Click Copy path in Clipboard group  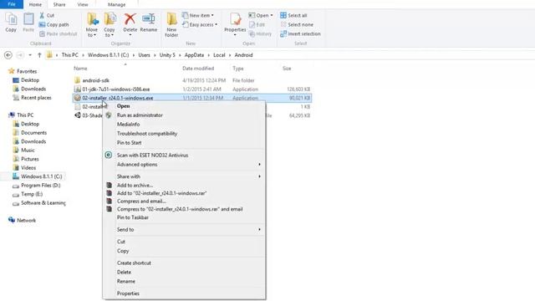(53, 24)
